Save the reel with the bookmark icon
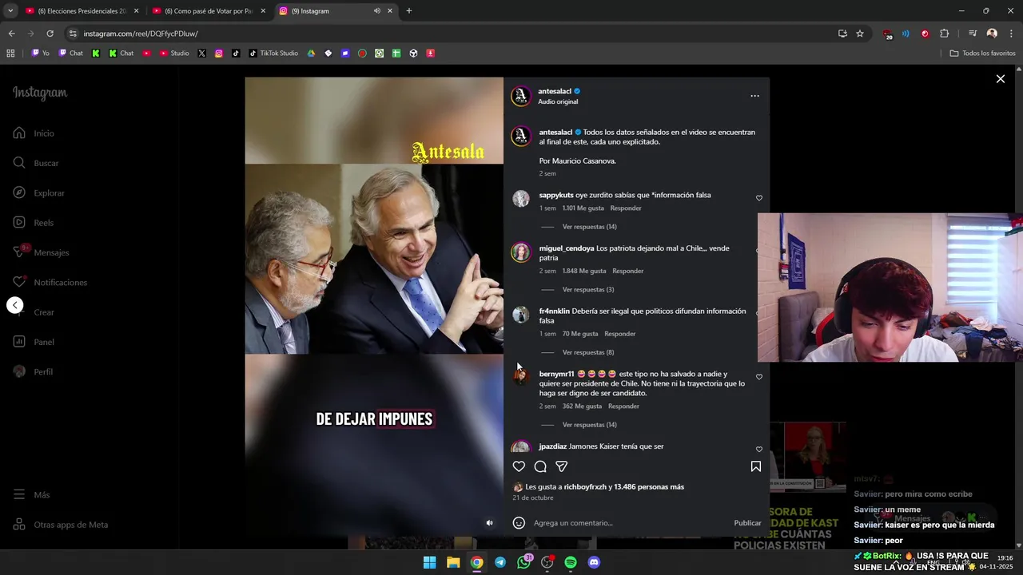This screenshot has height=575, width=1023. click(x=755, y=466)
